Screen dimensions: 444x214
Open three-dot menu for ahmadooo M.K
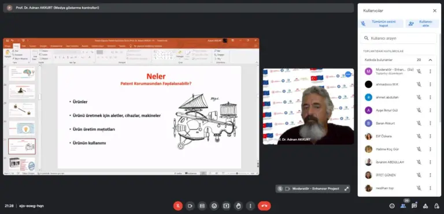(430, 84)
